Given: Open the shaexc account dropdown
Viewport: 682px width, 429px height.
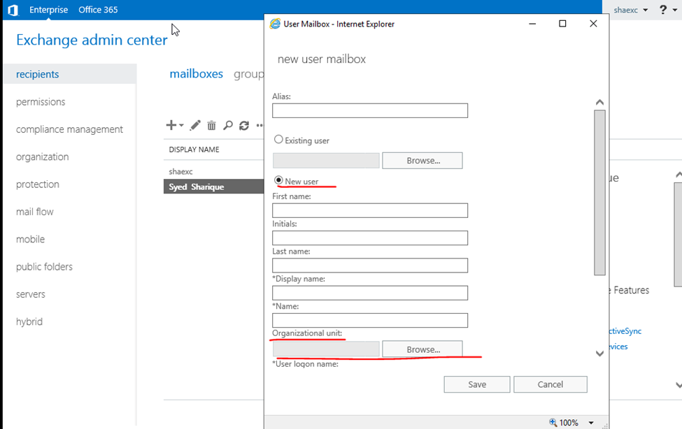Looking at the screenshot, I should pyautogui.click(x=630, y=10).
